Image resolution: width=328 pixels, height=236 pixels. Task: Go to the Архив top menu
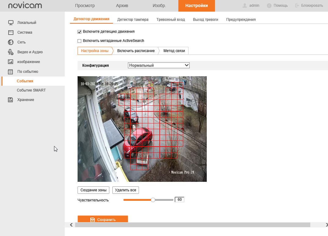122,6
